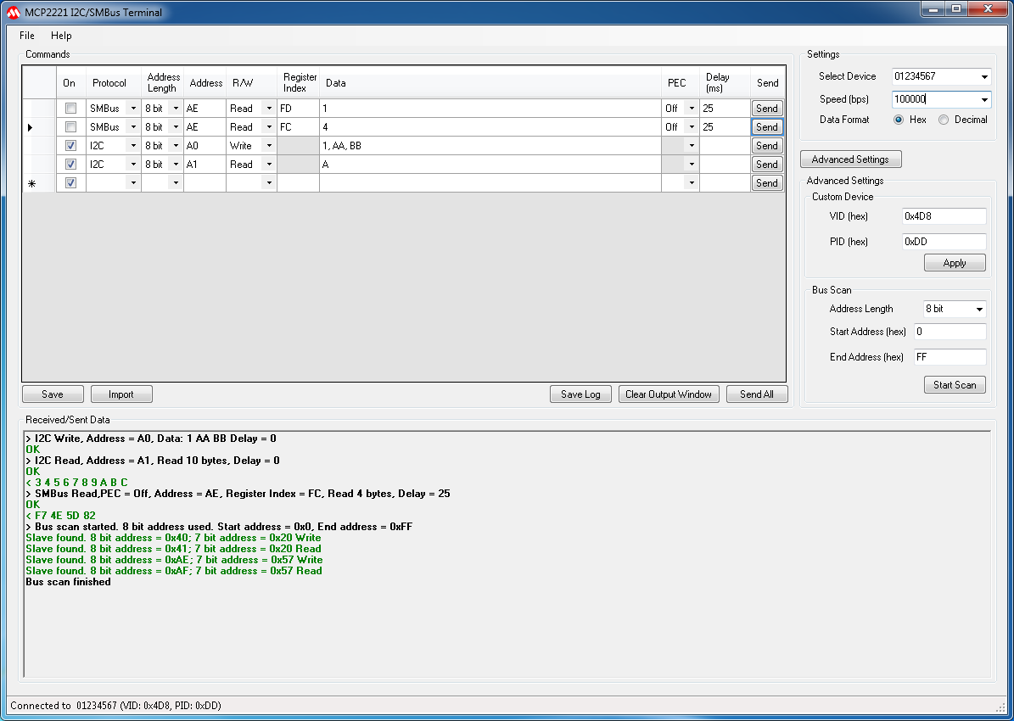Viewport: 1014px width, 721px height.
Task: Enable the On checkbox for first SMBus row
Action: point(70,109)
